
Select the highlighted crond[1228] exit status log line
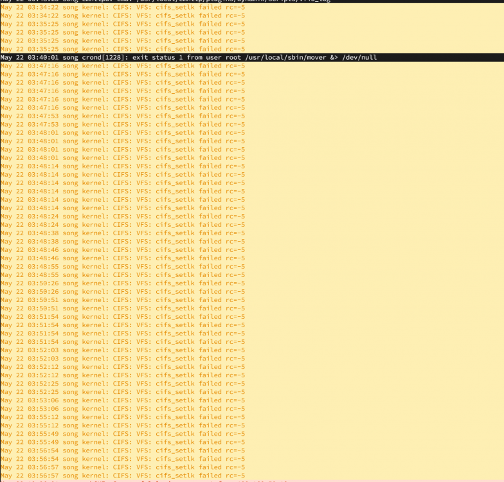pos(252,58)
